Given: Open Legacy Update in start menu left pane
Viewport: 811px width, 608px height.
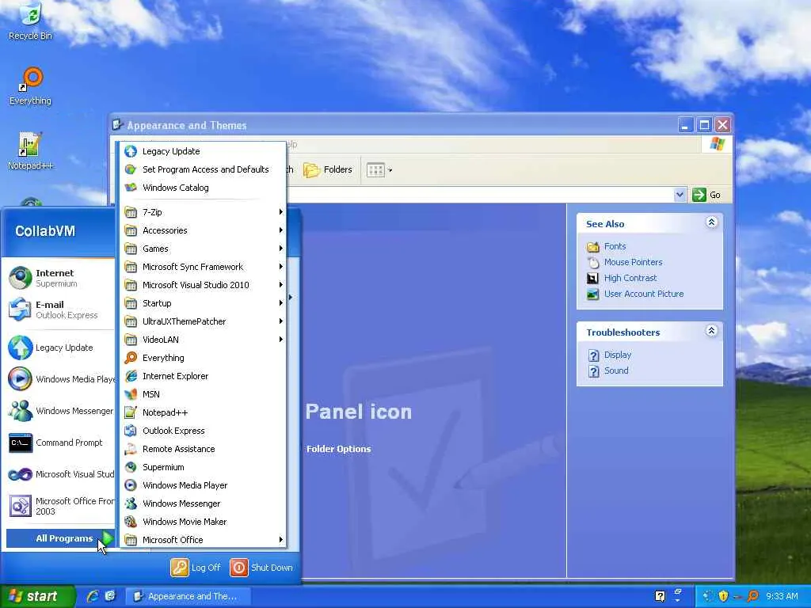Looking at the screenshot, I should 60,348.
